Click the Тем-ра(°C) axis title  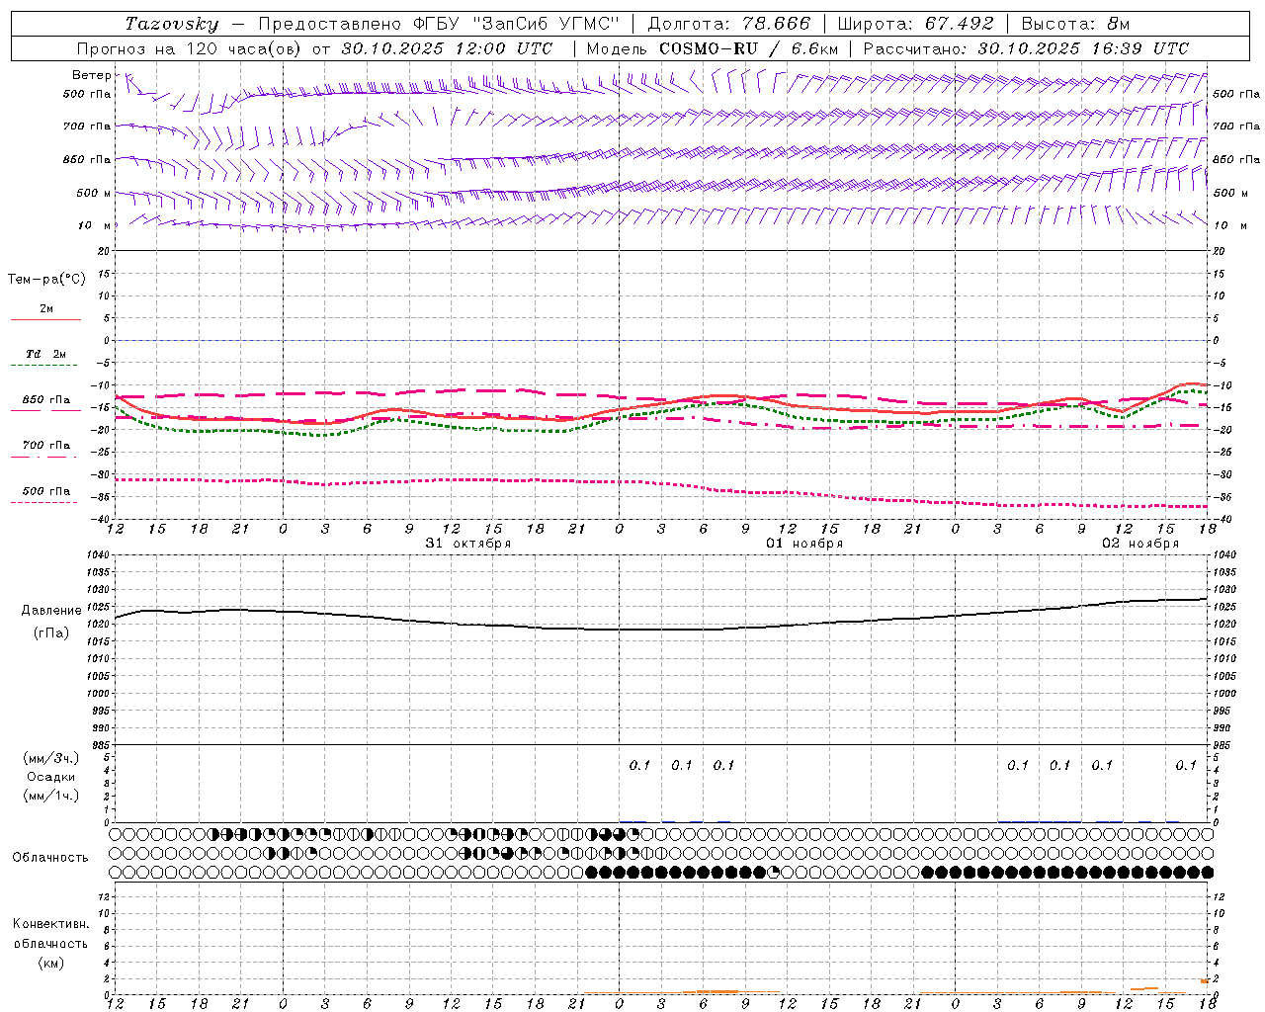[x=46, y=280]
